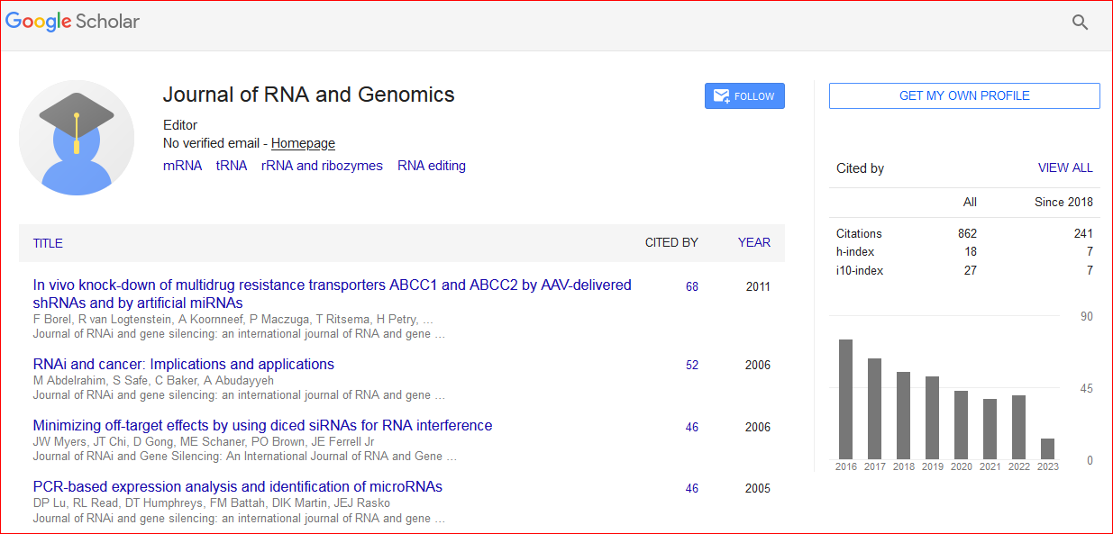Open the Google Scholar logo home link

coord(73,22)
